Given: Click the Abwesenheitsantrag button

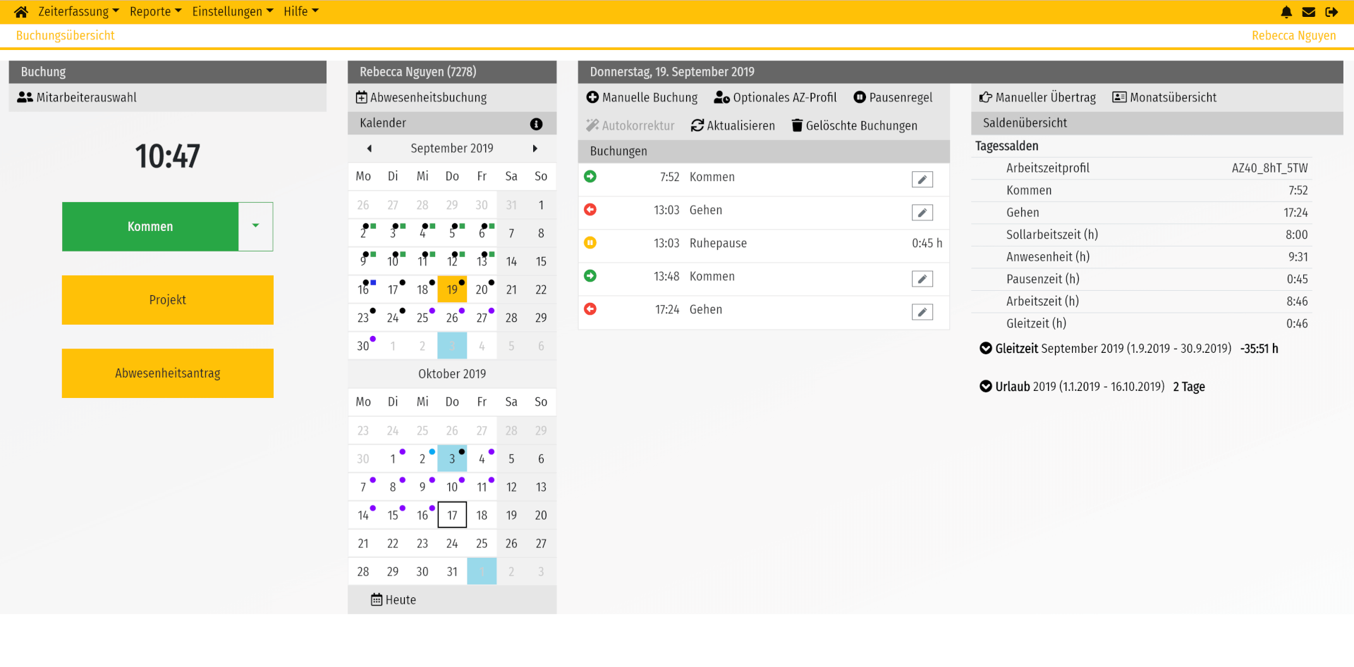Looking at the screenshot, I should pos(167,373).
